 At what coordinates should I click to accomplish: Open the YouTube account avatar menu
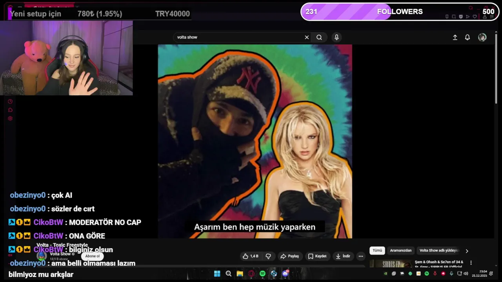coord(482,37)
